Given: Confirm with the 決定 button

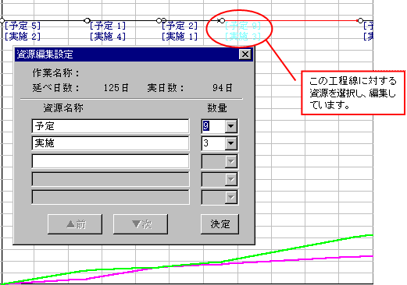Looking at the screenshot, I should (x=220, y=224).
